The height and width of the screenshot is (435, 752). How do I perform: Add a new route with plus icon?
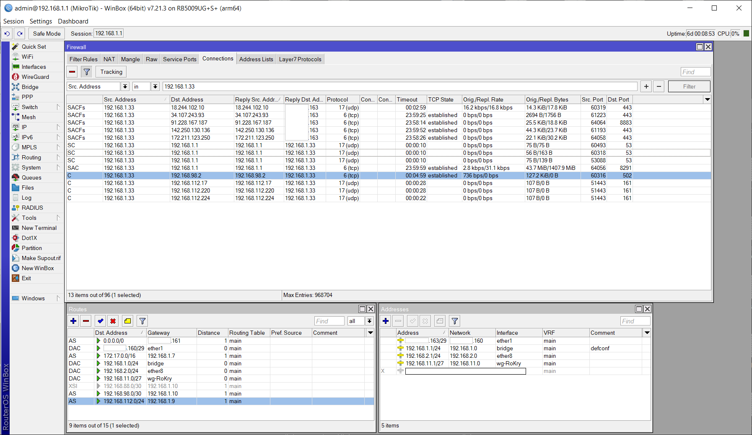click(73, 321)
